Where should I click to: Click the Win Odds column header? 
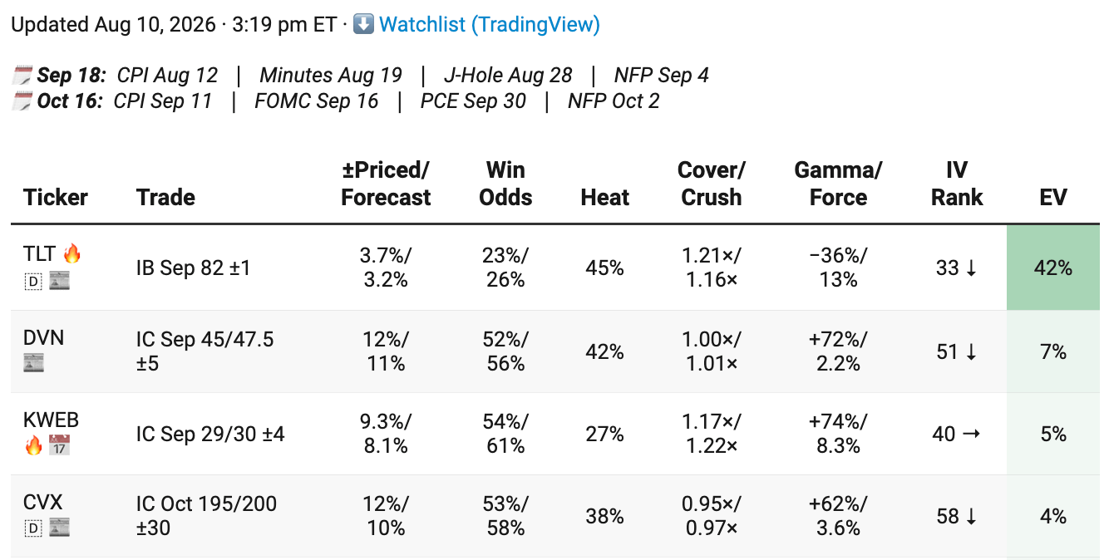505,184
